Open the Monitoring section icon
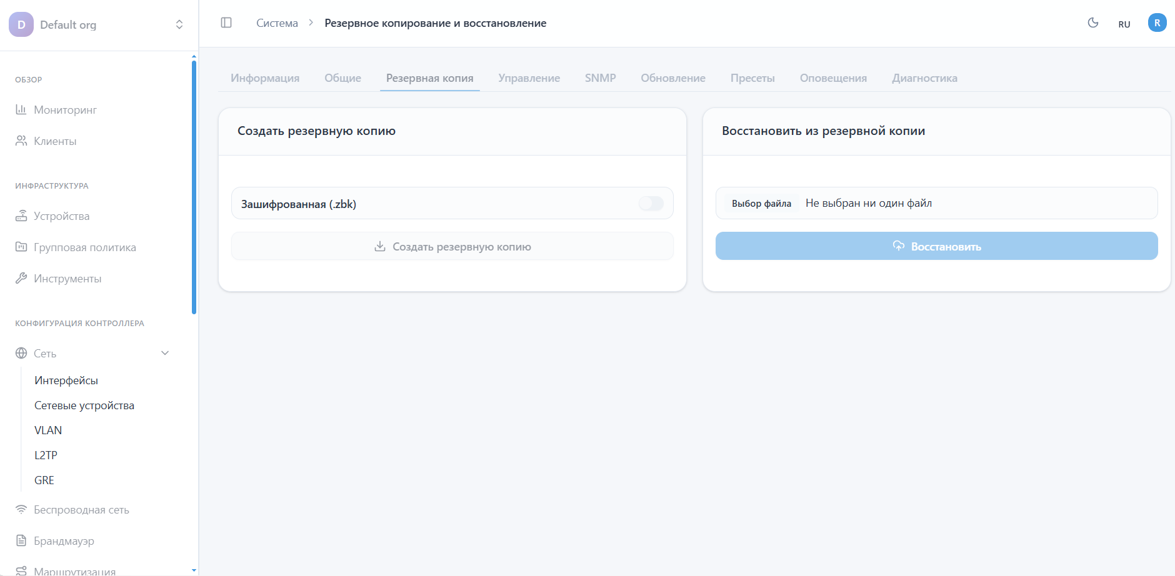 tap(21, 109)
